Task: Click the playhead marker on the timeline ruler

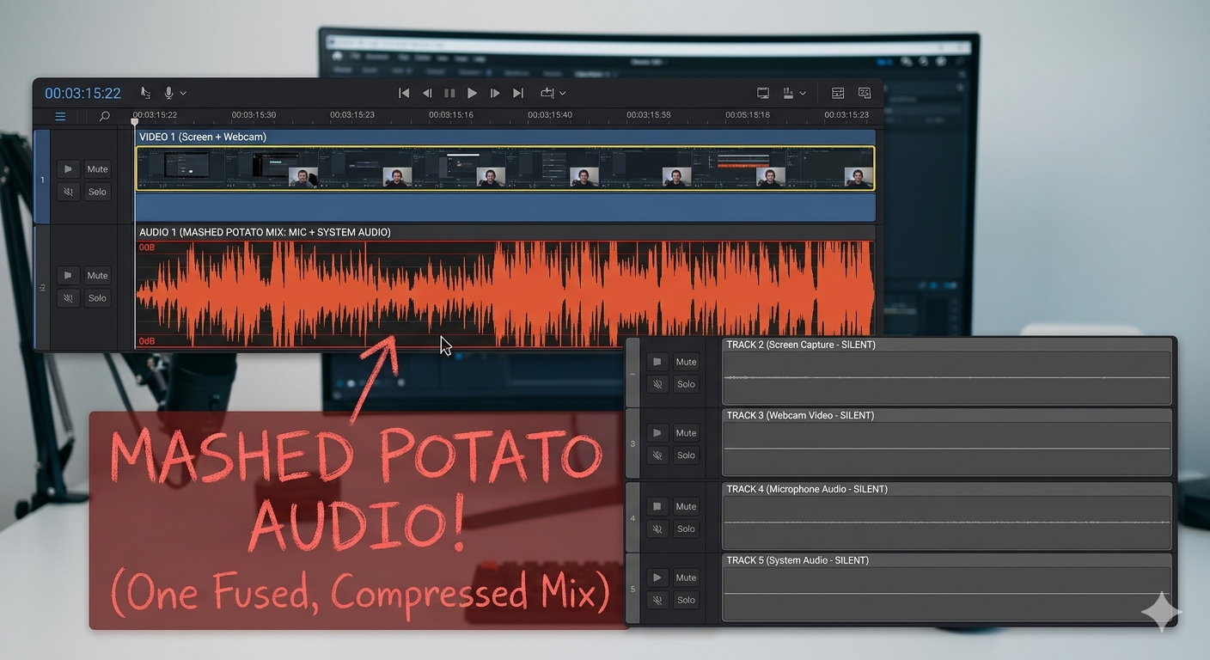Action: tap(135, 121)
